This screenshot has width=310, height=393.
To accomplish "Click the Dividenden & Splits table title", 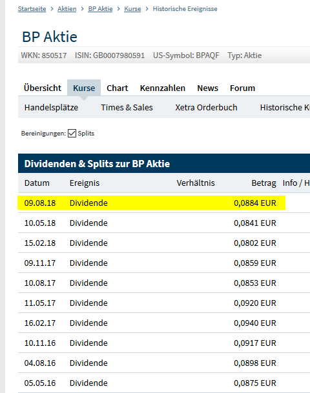I will click(97, 164).
